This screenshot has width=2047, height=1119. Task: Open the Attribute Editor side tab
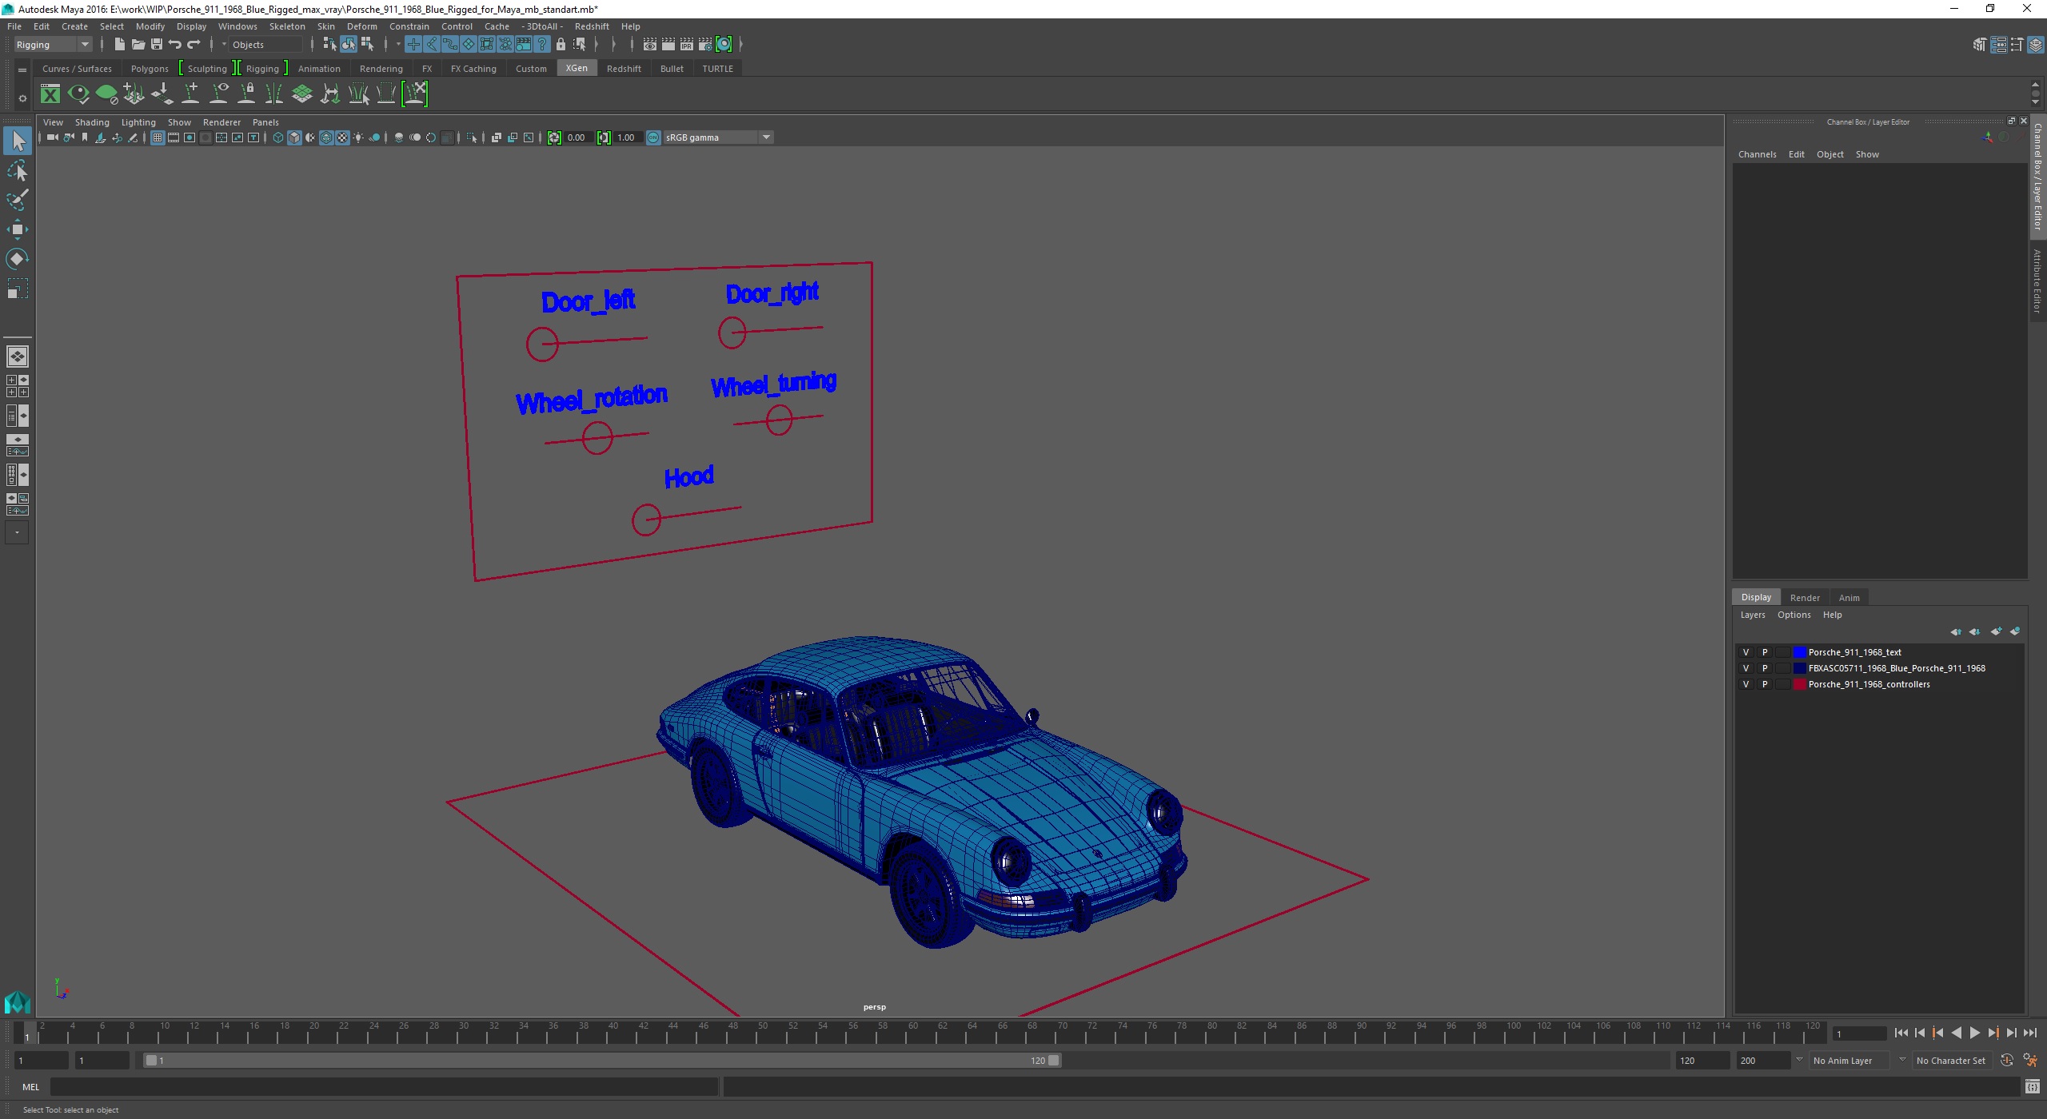pos(2037,281)
